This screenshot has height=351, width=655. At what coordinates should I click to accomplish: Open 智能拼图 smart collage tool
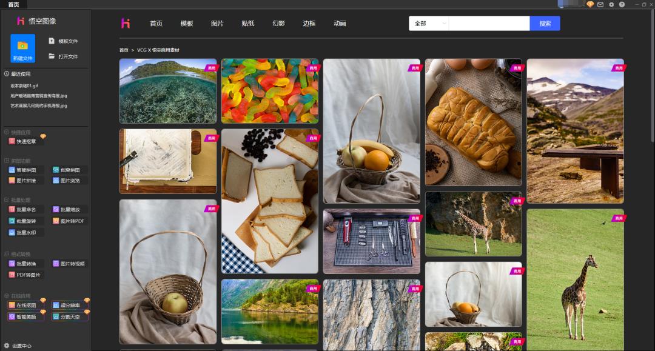pyautogui.click(x=23, y=170)
